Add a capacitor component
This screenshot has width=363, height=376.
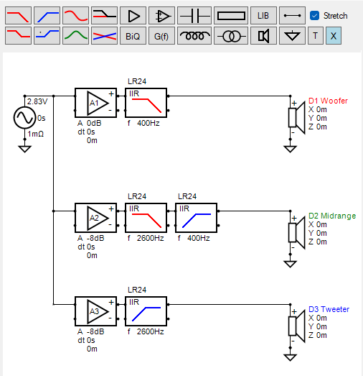194,16
